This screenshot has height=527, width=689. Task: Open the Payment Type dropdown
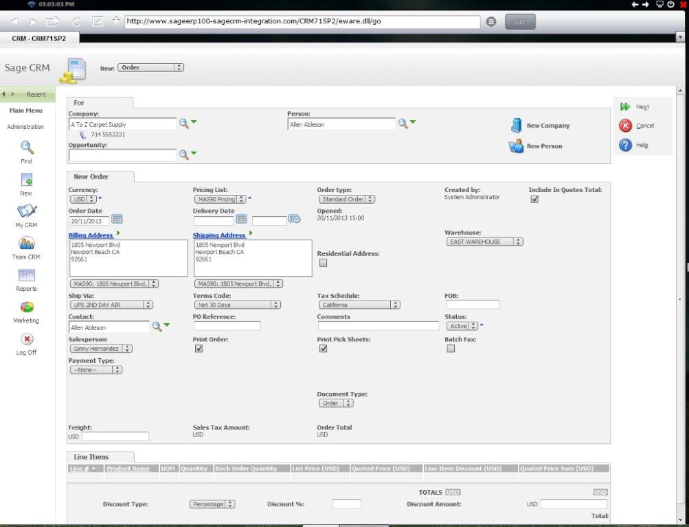click(96, 370)
